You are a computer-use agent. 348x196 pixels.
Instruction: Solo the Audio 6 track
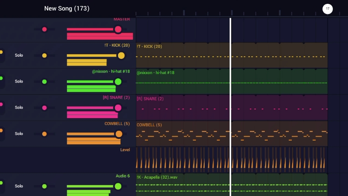pos(19,186)
